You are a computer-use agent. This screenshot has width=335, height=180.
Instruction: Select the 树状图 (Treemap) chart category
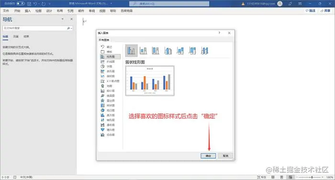[x=110, y=105]
